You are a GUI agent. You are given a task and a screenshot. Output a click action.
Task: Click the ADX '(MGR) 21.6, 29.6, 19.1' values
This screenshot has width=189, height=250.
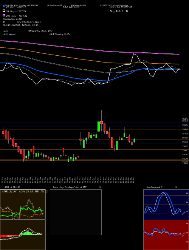click(x=40, y=31)
